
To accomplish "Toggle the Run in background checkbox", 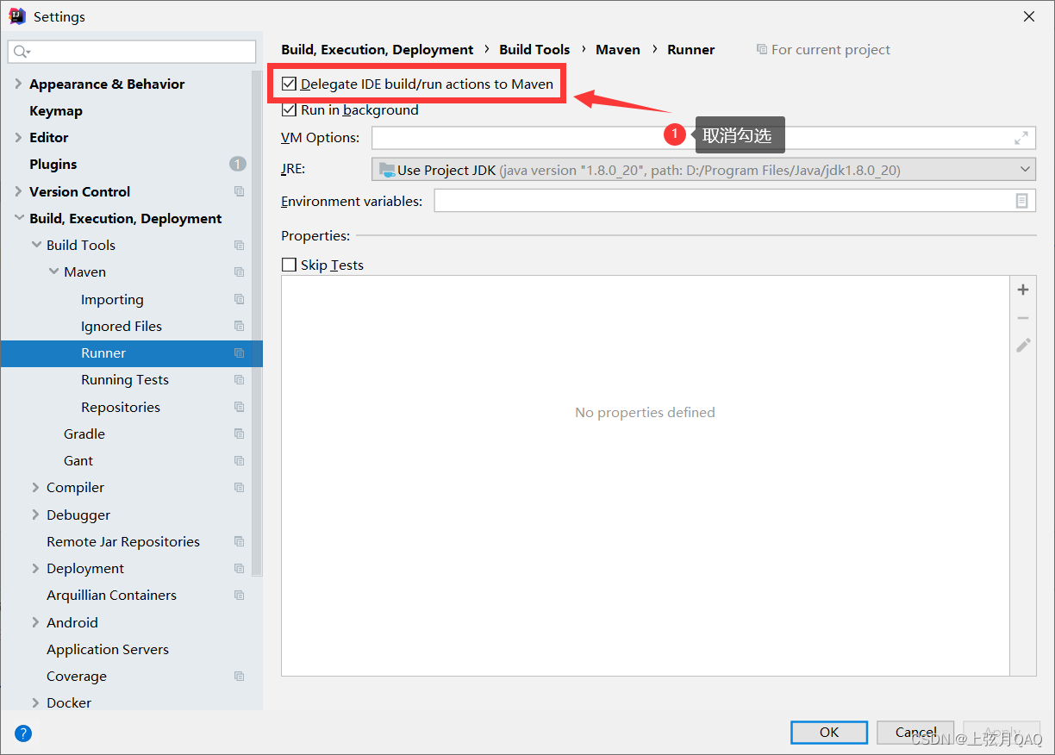I will (289, 109).
